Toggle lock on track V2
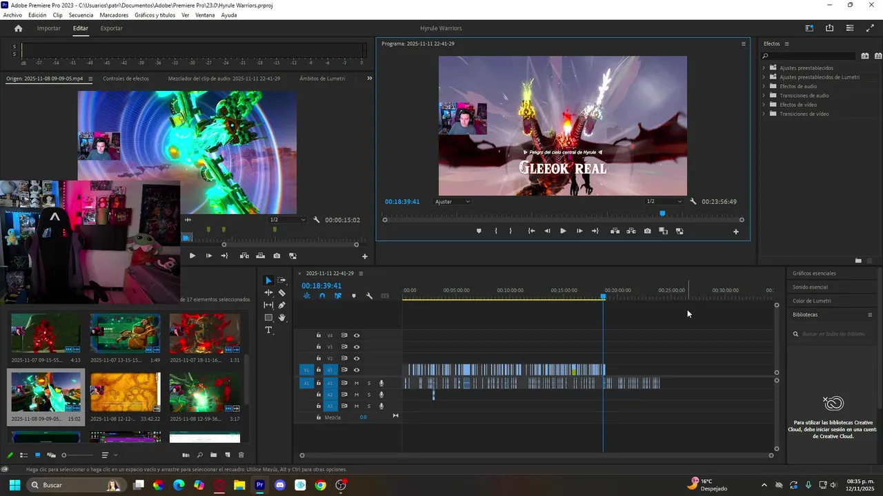Viewport: 883px width, 496px height. click(x=318, y=359)
